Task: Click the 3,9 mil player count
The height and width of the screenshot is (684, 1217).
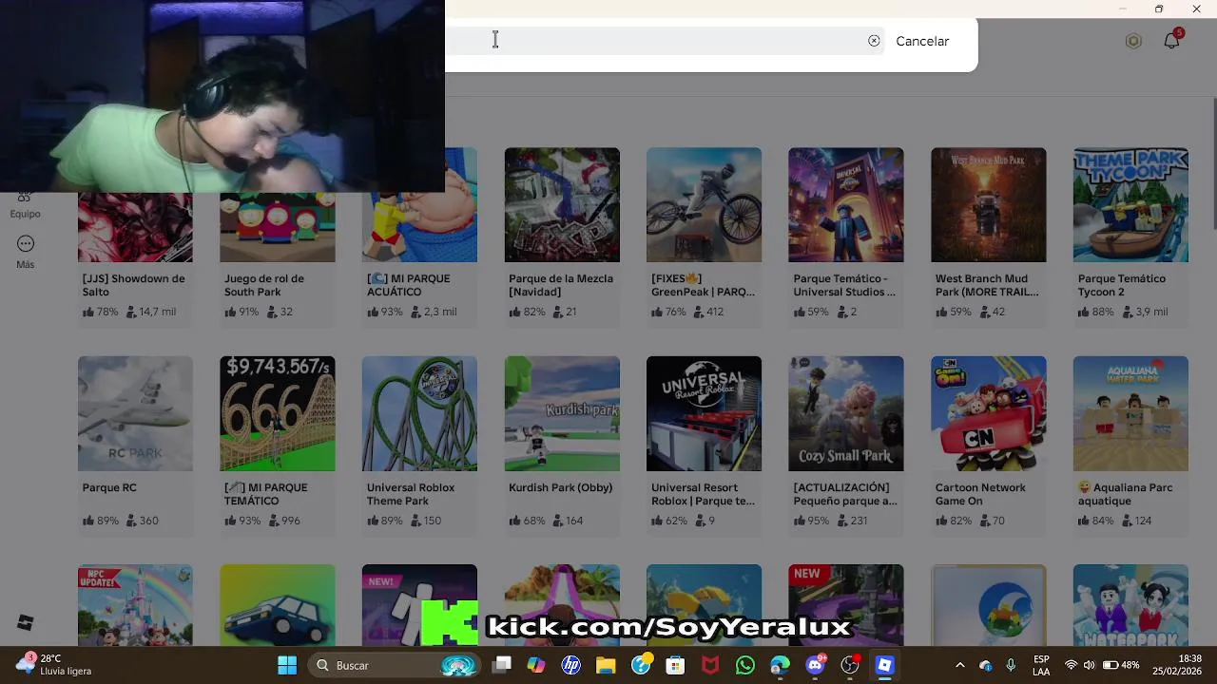Action: [x=1146, y=312]
